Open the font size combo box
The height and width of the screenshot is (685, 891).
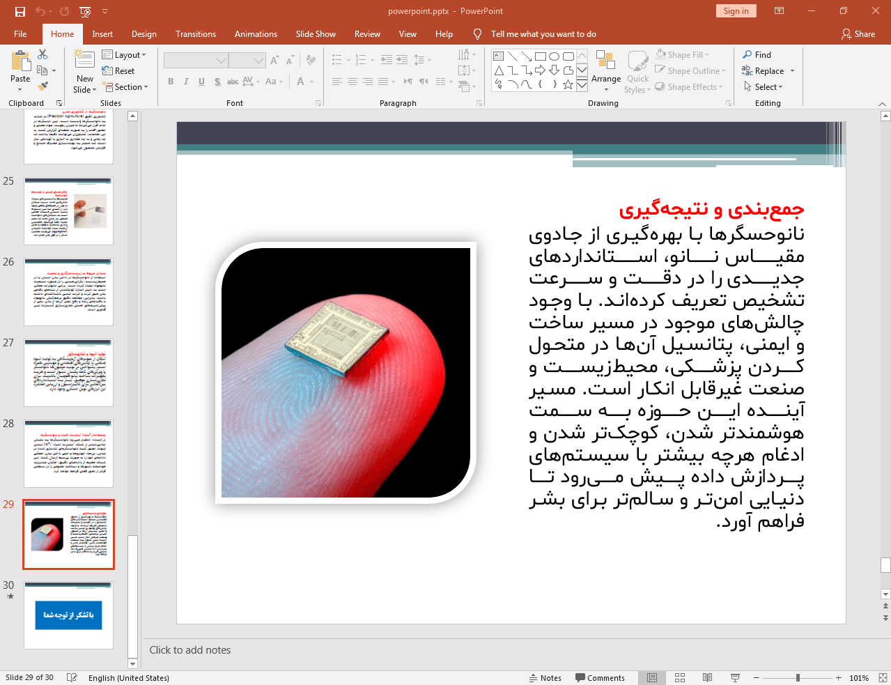click(x=247, y=60)
